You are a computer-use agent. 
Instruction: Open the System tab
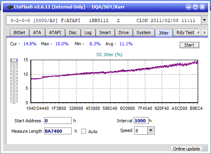pos(144,32)
